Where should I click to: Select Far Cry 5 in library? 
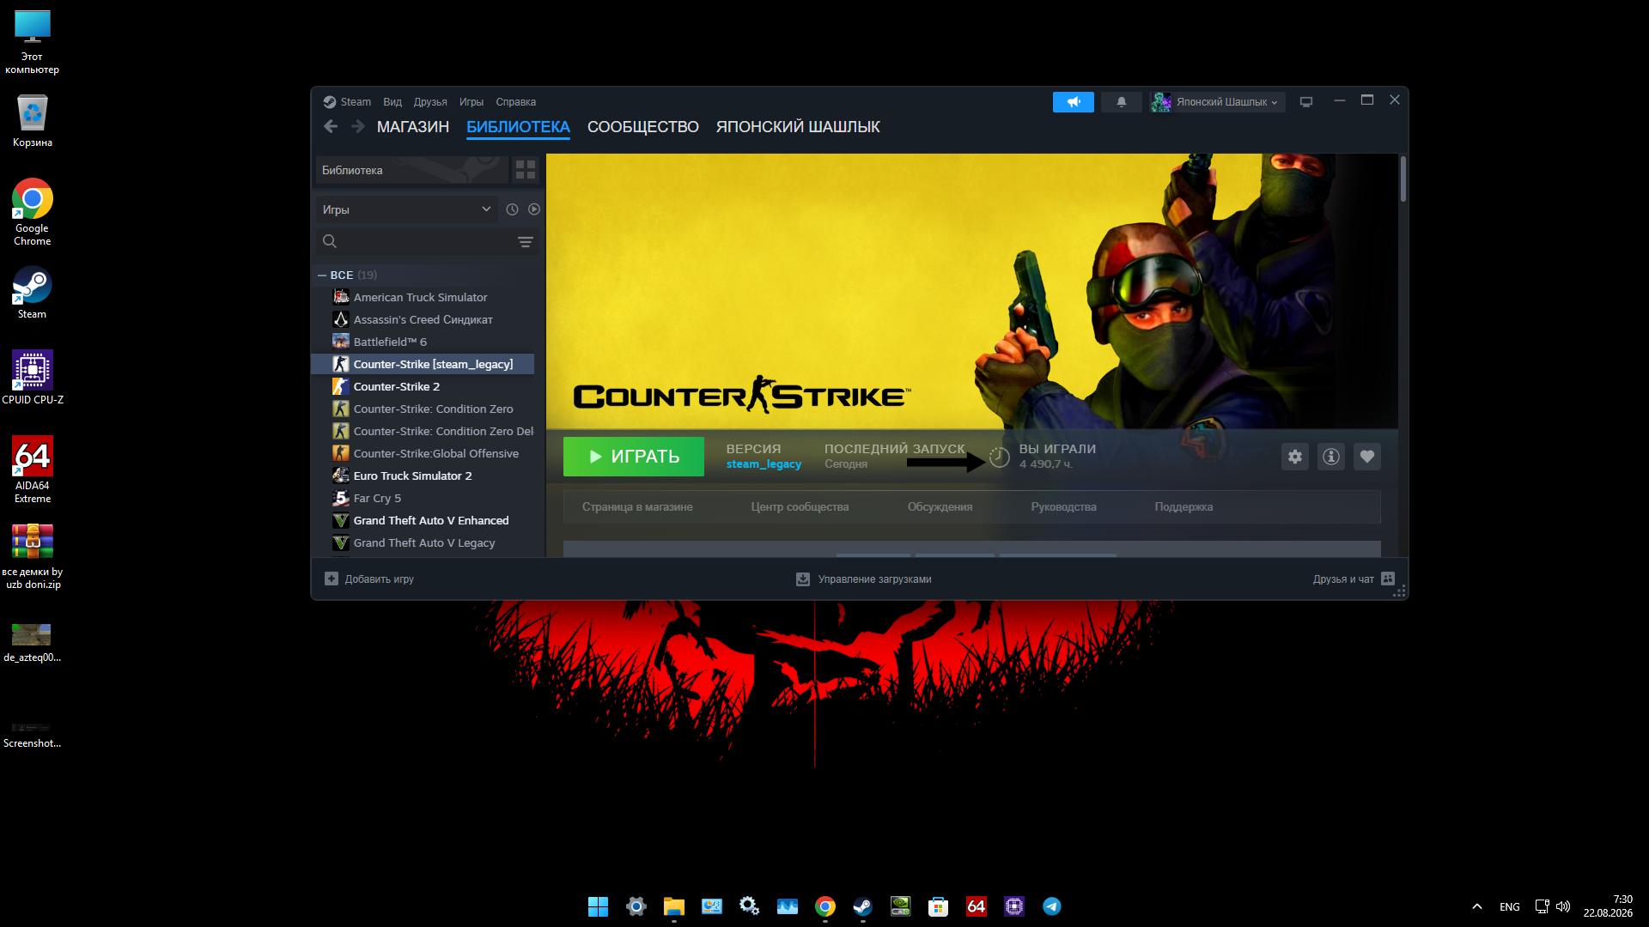423,499
